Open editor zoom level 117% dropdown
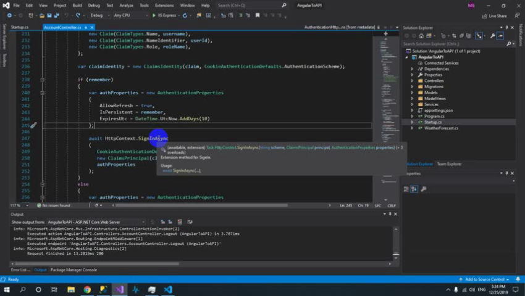 click(19, 205)
